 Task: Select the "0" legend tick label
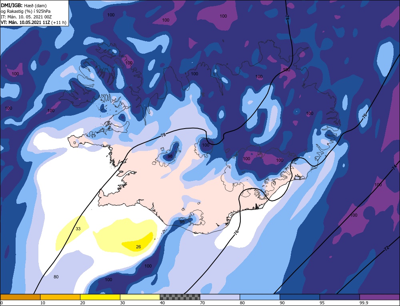(2, 303)
